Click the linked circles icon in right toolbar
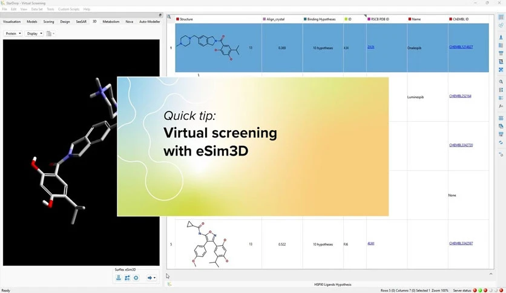 pyautogui.click(x=501, y=25)
